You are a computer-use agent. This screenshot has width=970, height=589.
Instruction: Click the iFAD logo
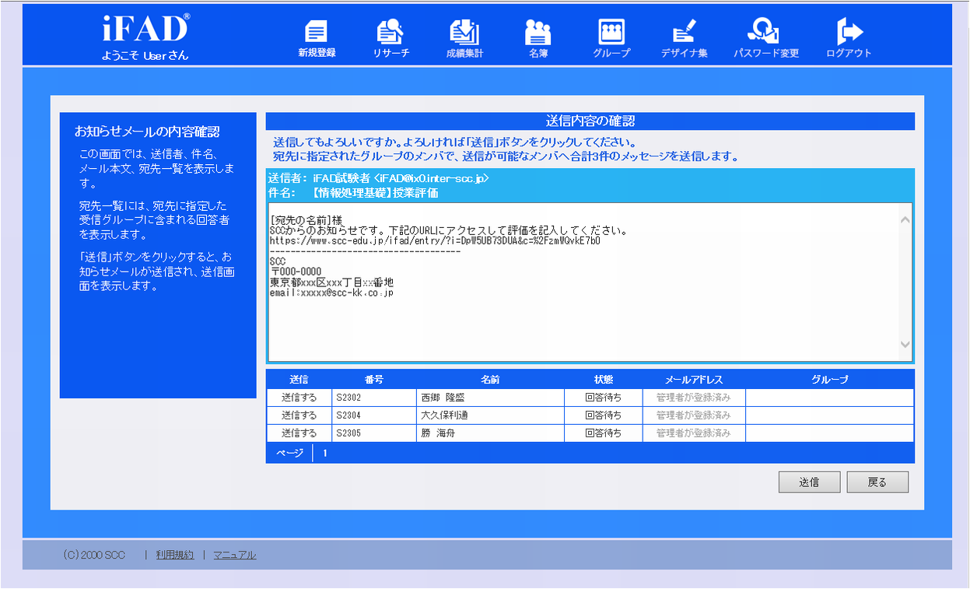click(145, 29)
